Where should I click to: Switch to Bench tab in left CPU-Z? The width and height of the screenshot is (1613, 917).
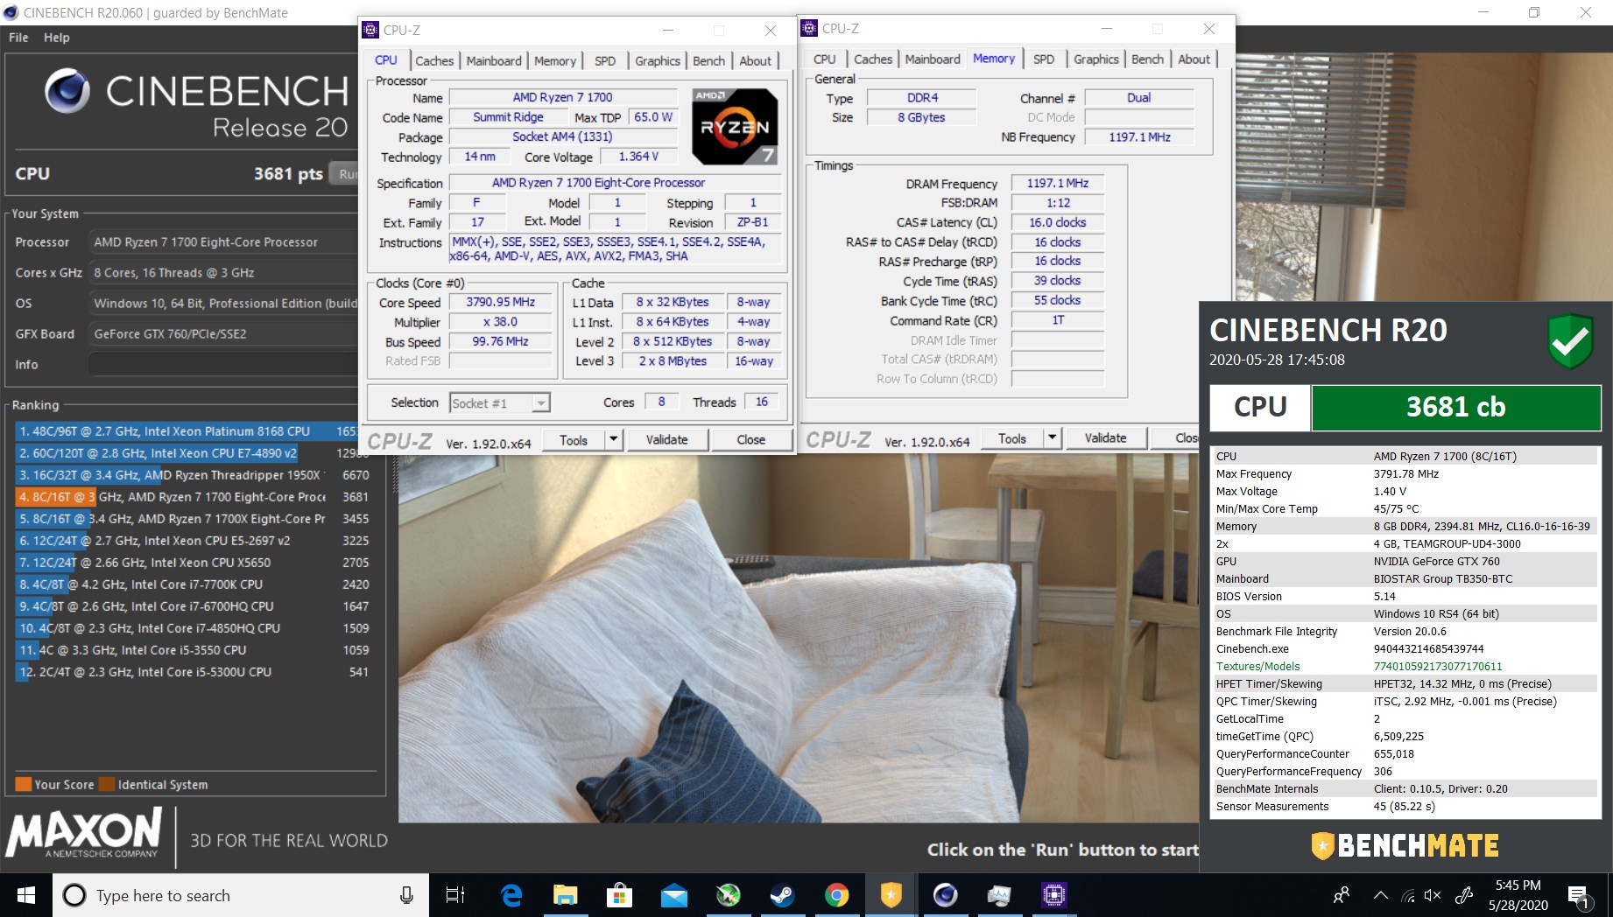708,60
